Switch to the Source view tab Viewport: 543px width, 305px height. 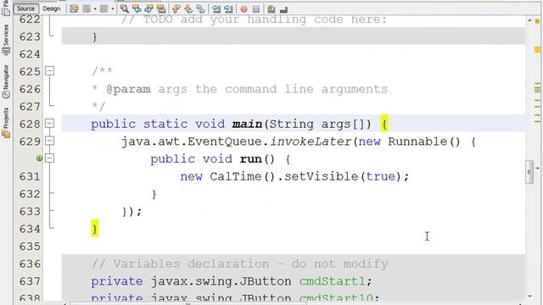pyautogui.click(x=25, y=8)
